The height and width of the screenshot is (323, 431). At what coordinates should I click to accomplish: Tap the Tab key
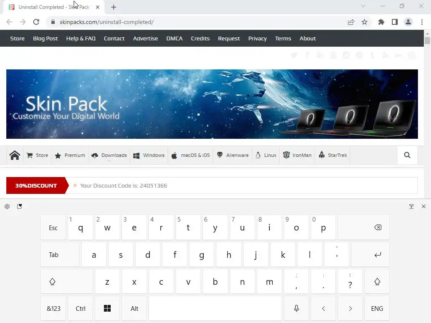coord(60,254)
